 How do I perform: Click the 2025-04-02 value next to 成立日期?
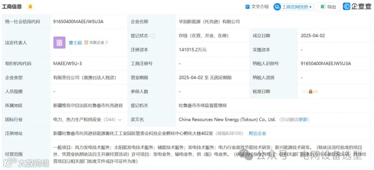312,36
